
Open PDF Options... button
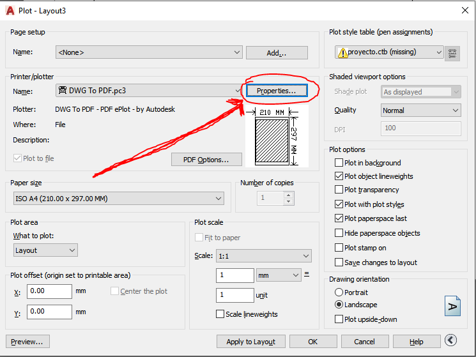(206, 160)
